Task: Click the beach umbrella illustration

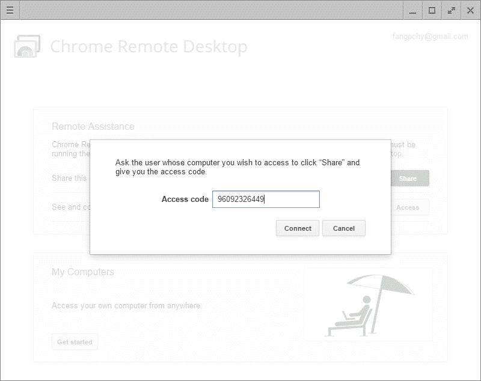Action: [x=369, y=306]
